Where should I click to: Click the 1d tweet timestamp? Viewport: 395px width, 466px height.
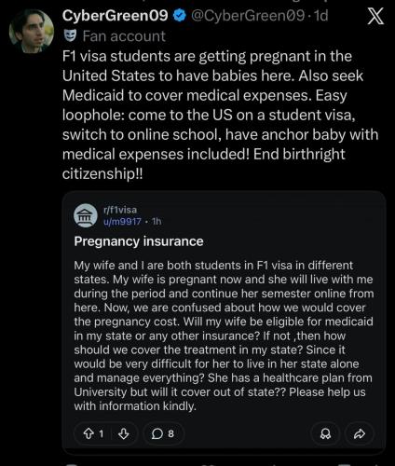click(x=321, y=15)
